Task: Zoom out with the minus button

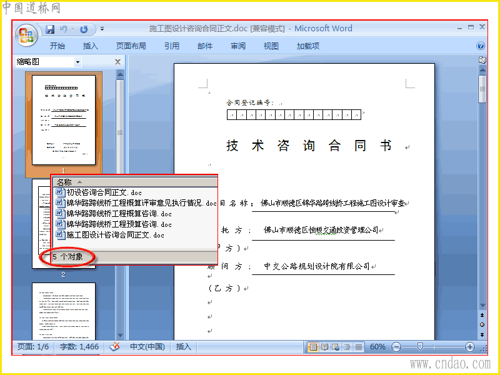Action: 396,347
